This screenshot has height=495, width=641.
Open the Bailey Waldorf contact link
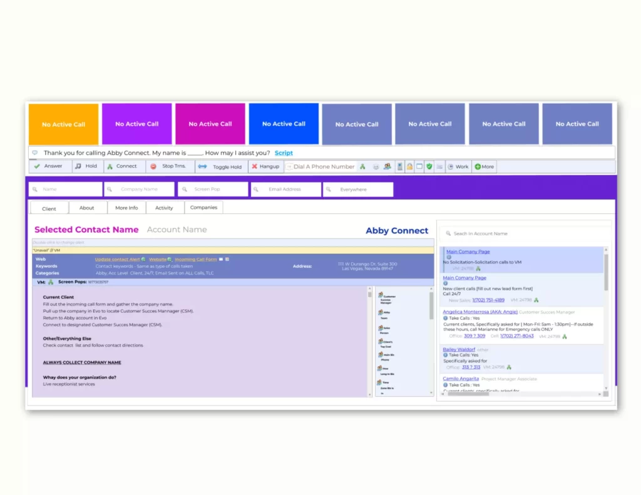pyautogui.click(x=459, y=349)
